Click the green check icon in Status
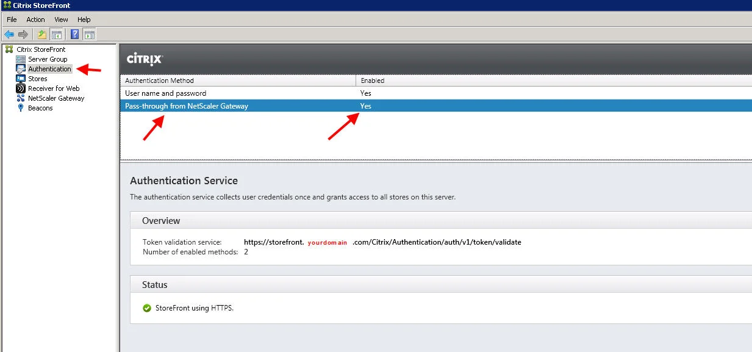The width and height of the screenshot is (752, 352). click(147, 308)
